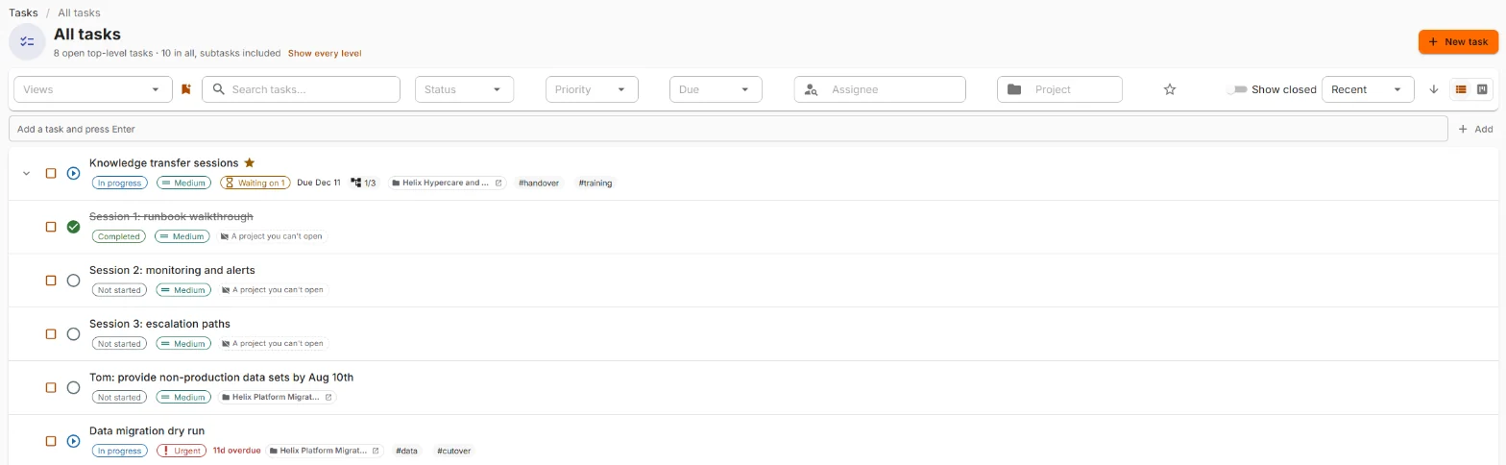Open Session 3: escalation paths task
The height and width of the screenshot is (465, 1506).
[x=159, y=324]
